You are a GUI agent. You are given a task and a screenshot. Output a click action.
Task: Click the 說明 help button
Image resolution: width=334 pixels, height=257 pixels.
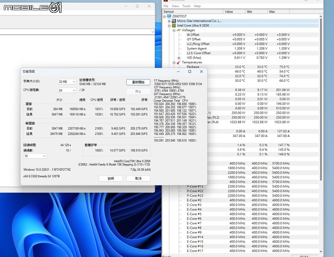click(x=111, y=178)
